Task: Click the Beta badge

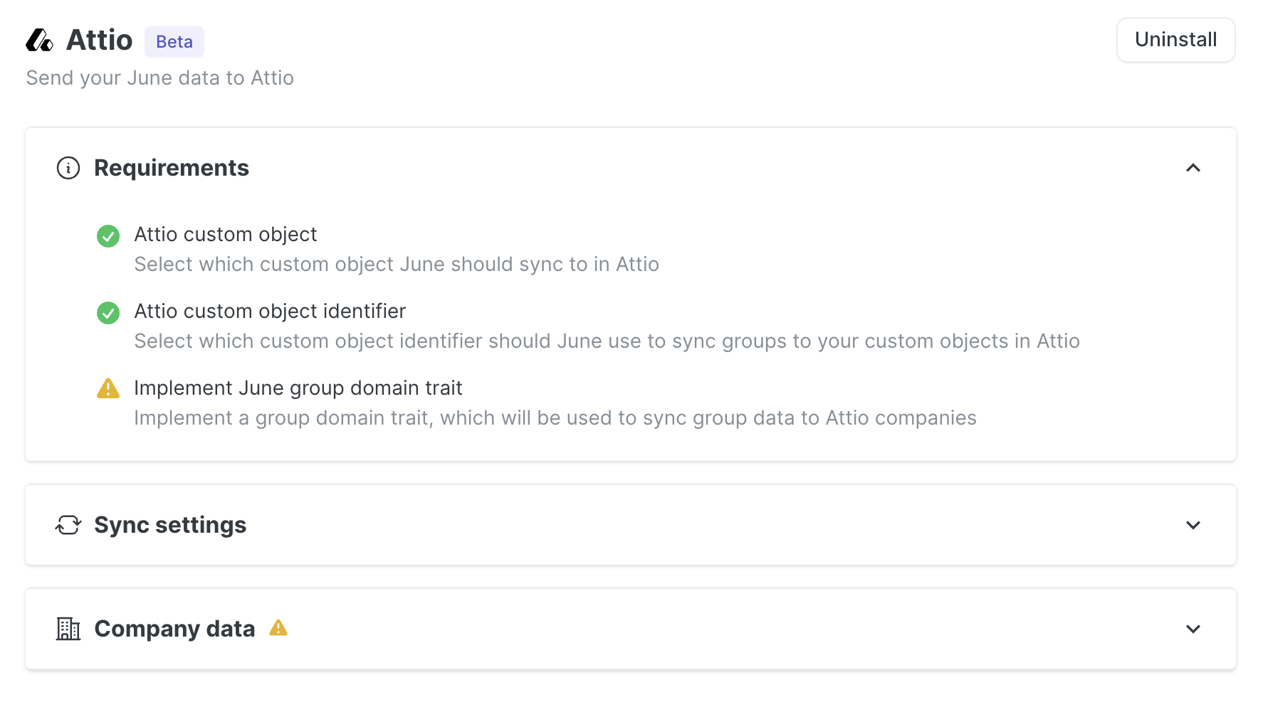Action: click(x=174, y=42)
